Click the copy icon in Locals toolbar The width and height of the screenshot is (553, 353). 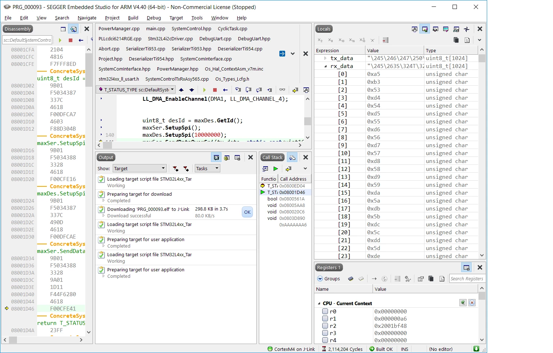coord(456,40)
